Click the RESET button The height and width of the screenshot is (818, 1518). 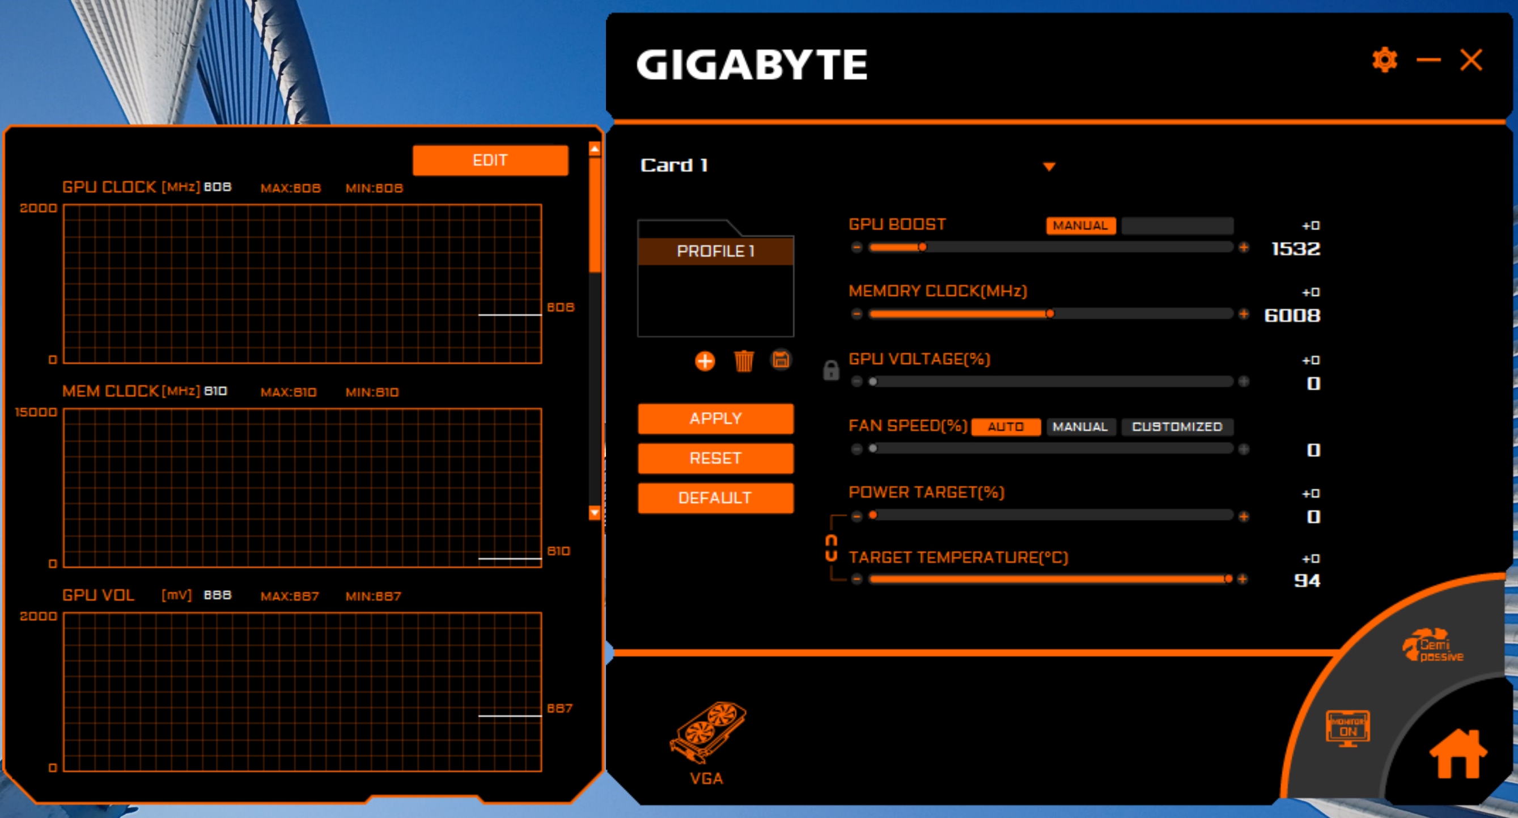(x=715, y=459)
